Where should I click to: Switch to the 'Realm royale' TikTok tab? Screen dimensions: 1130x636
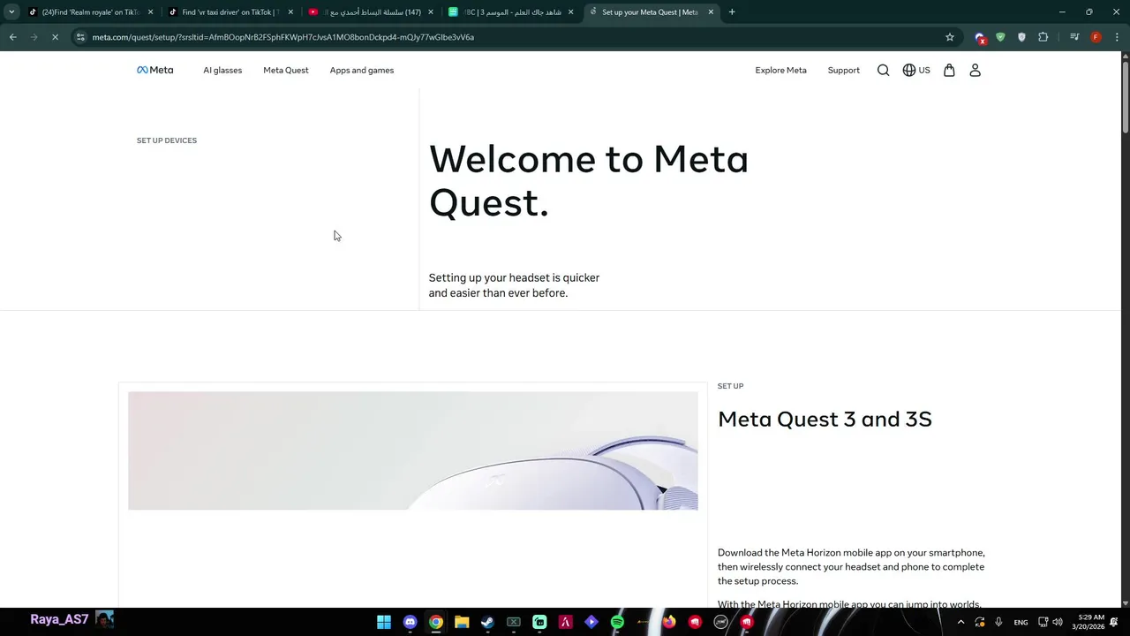(x=91, y=12)
